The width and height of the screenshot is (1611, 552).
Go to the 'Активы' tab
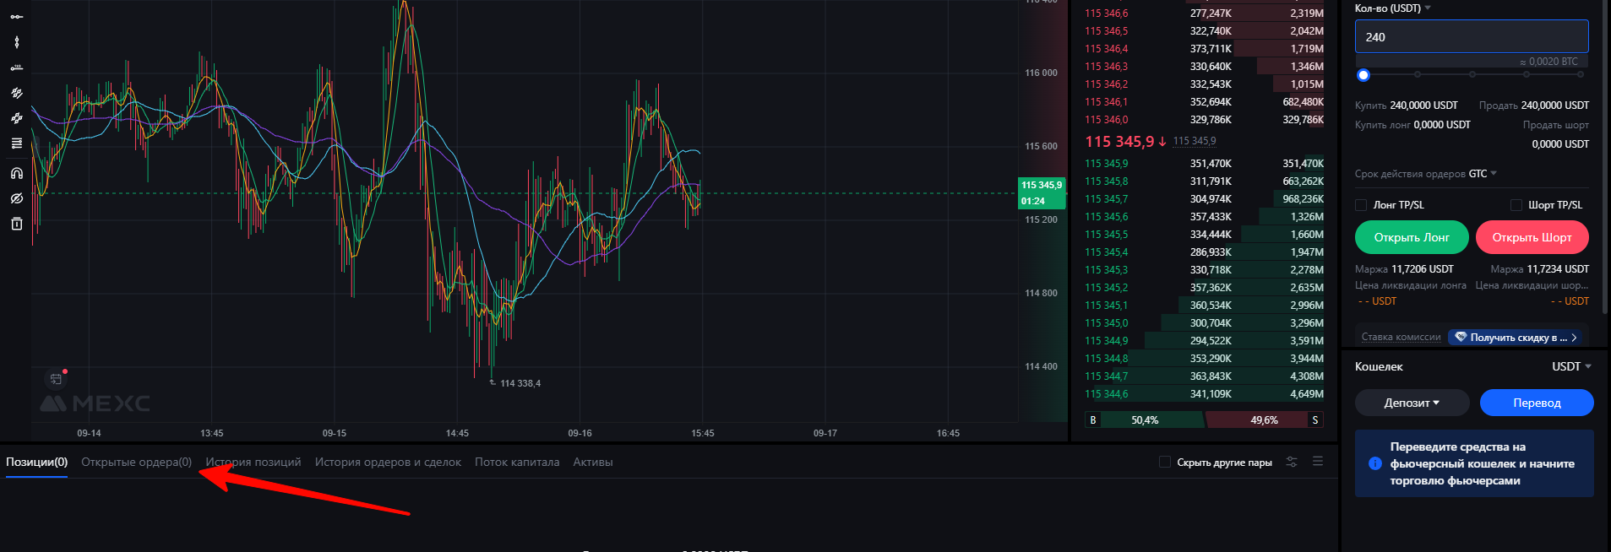coord(593,462)
